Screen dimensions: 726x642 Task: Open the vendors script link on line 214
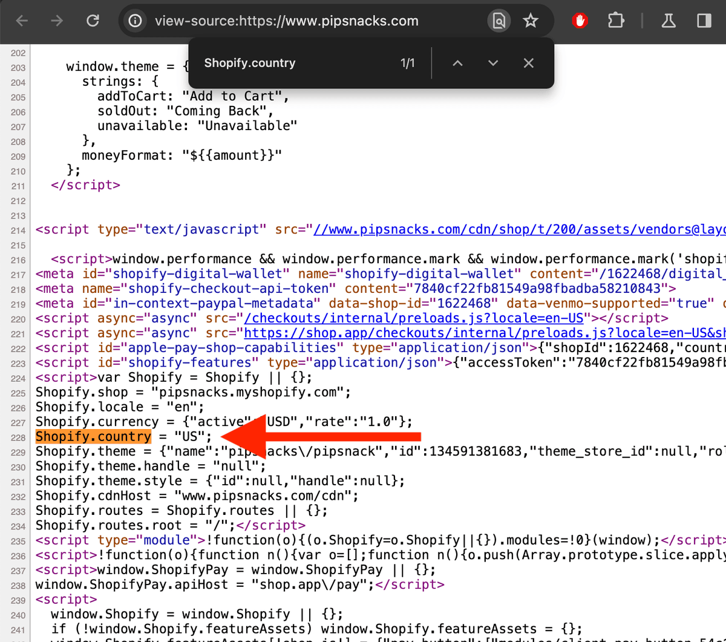(519, 229)
